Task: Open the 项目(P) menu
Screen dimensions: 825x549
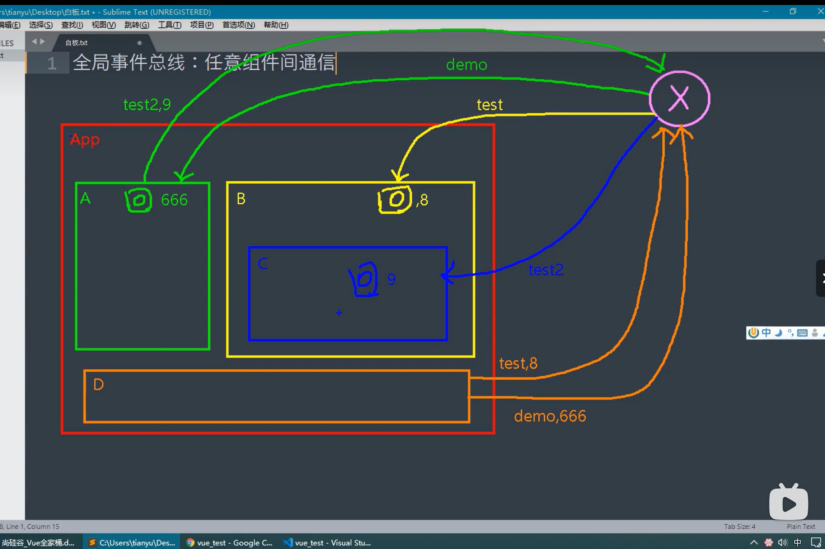Action: (x=202, y=25)
